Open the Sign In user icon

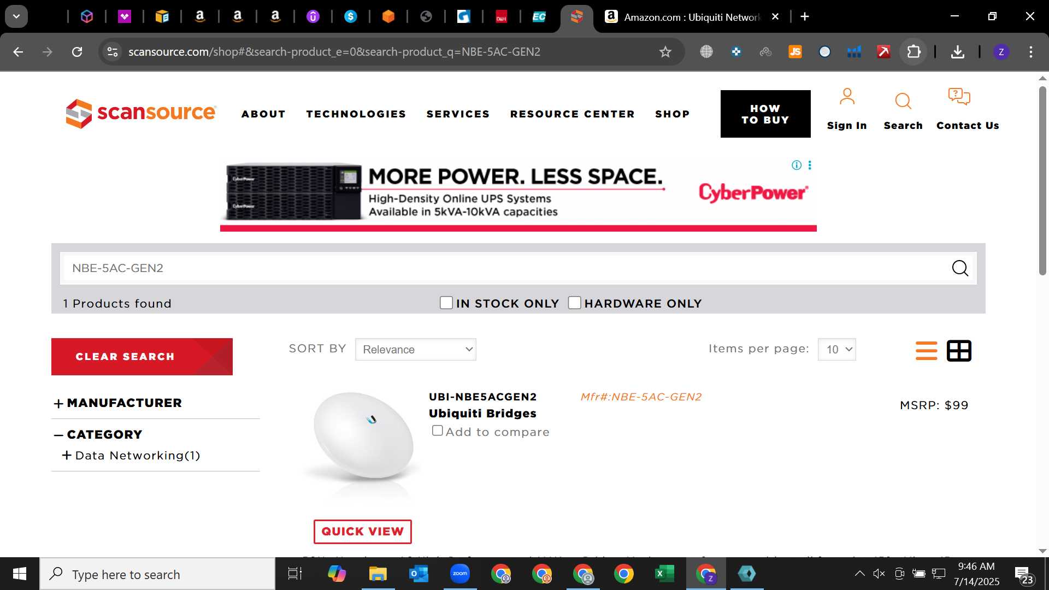[847, 97]
